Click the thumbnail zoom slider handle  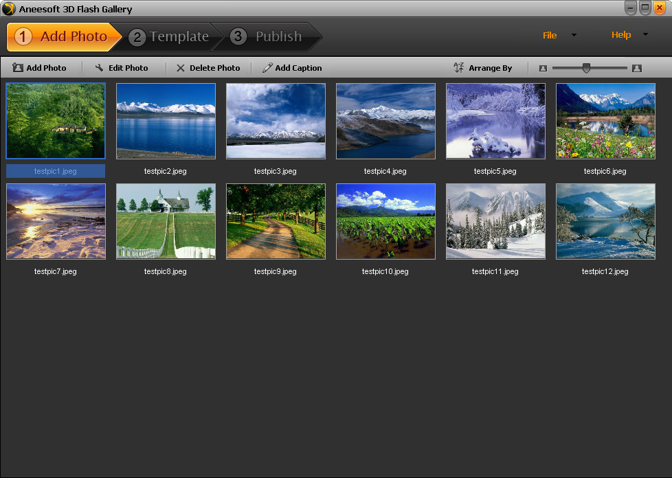(586, 67)
